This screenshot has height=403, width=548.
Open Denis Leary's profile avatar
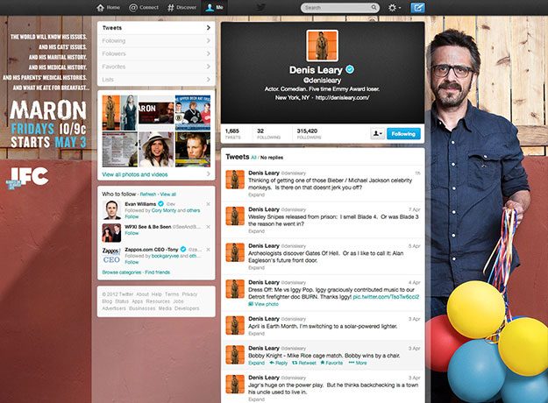click(x=323, y=46)
